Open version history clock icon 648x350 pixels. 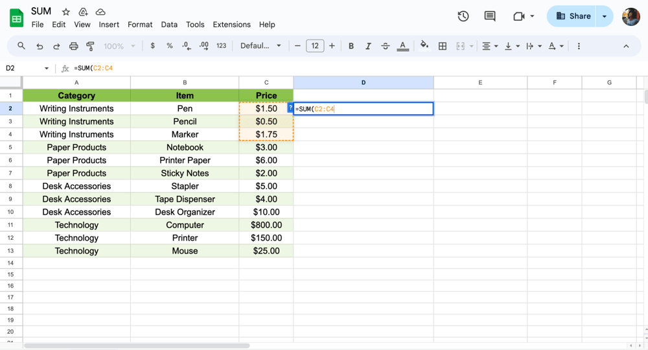(x=463, y=16)
